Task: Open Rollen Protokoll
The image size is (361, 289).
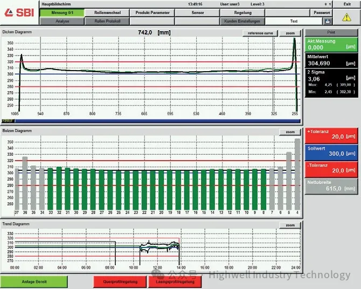Action: [x=107, y=21]
